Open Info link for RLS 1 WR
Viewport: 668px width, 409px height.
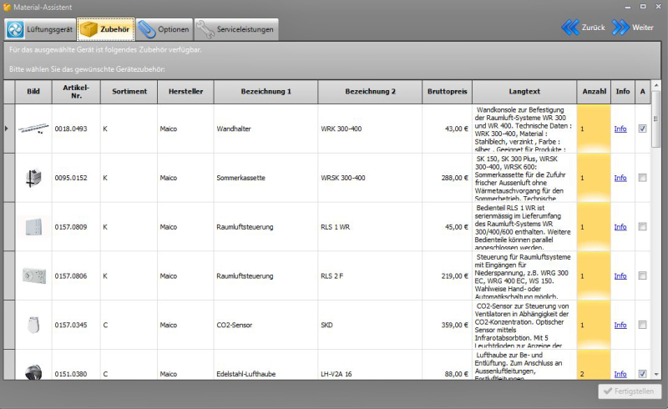(620, 227)
